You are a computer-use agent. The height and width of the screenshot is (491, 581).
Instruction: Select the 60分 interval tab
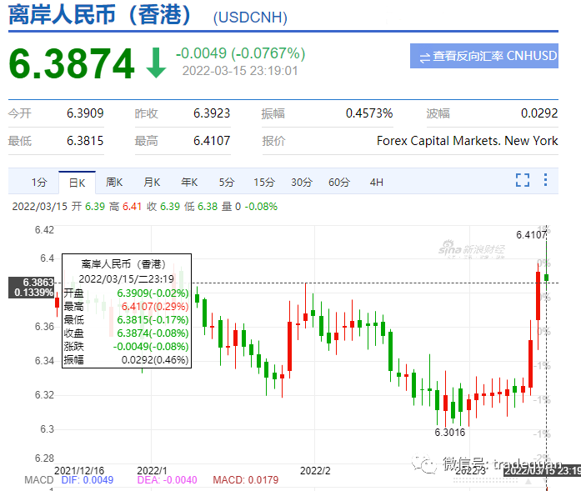pos(339,182)
